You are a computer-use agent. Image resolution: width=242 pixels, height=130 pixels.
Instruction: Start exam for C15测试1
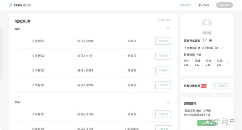[163, 41]
